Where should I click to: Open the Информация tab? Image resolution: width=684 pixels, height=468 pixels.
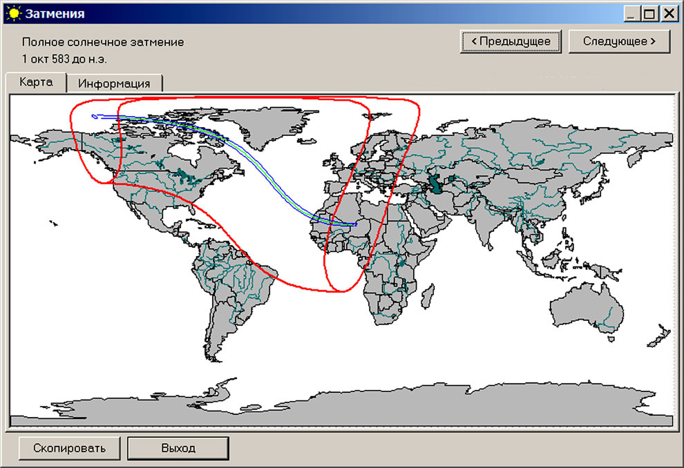(x=114, y=83)
